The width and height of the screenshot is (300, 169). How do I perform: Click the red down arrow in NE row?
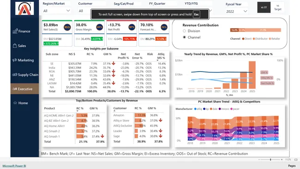pos(114,75)
